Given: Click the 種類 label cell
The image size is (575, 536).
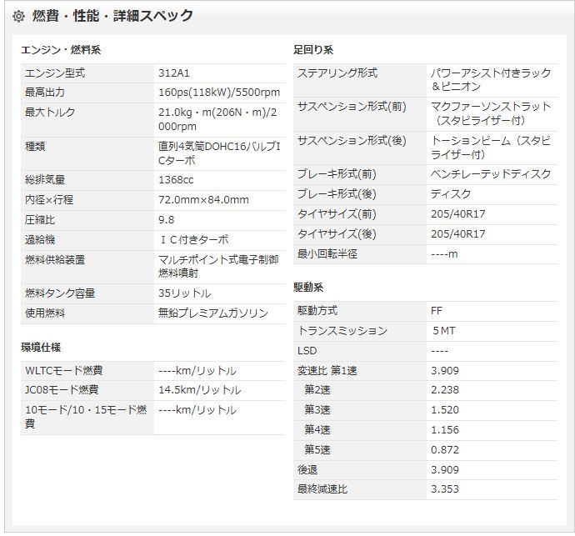Looking at the screenshot, I should pos(87,153).
